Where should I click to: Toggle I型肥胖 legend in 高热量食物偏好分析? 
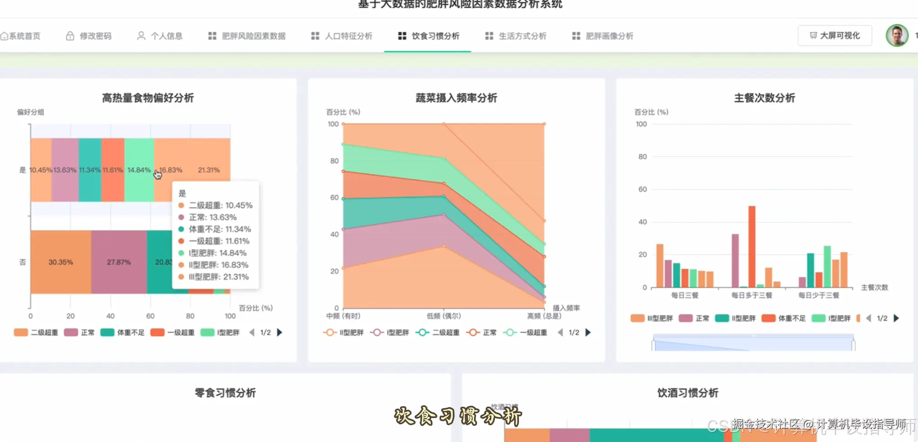click(x=220, y=332)
